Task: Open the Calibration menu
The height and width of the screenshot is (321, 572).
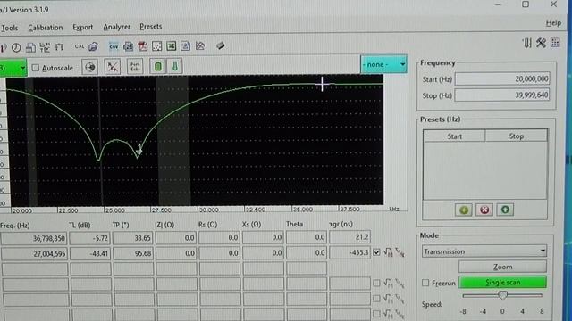Action: [46, 28]
